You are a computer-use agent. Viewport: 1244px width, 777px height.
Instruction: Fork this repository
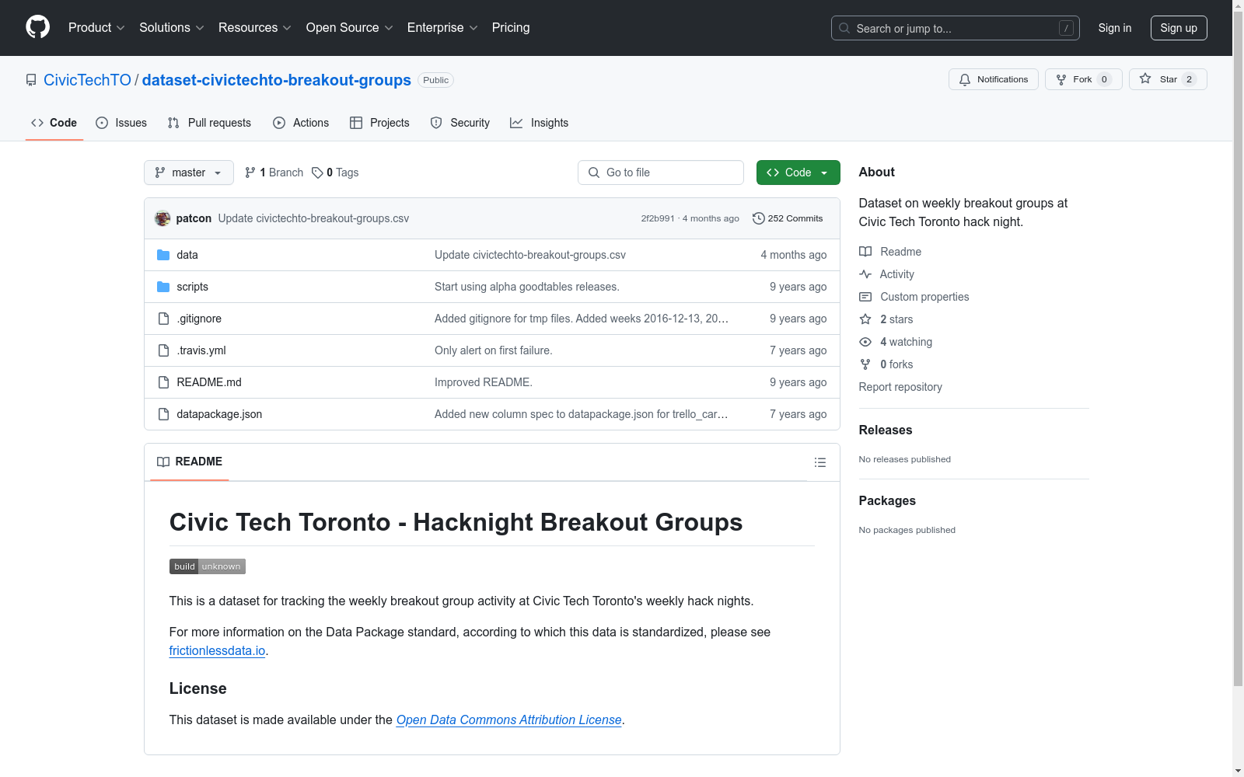(x=1083, y=79)
